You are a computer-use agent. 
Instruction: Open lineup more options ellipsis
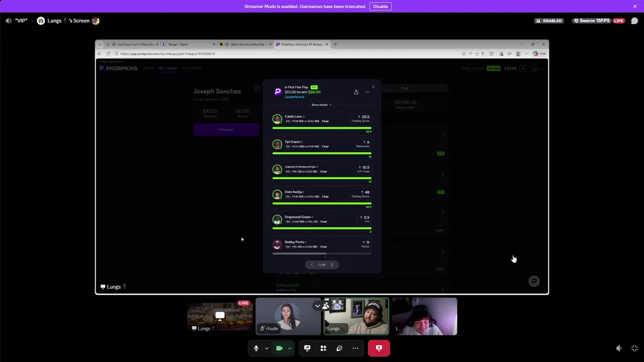click(x=367, y=92)
